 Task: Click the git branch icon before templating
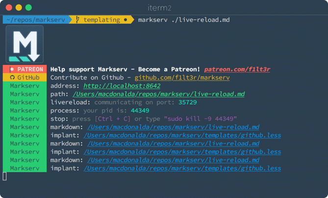click(77, 20)
